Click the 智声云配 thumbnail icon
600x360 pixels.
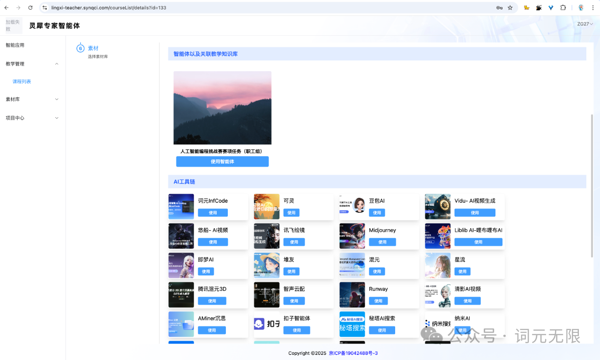click(267, 295)
